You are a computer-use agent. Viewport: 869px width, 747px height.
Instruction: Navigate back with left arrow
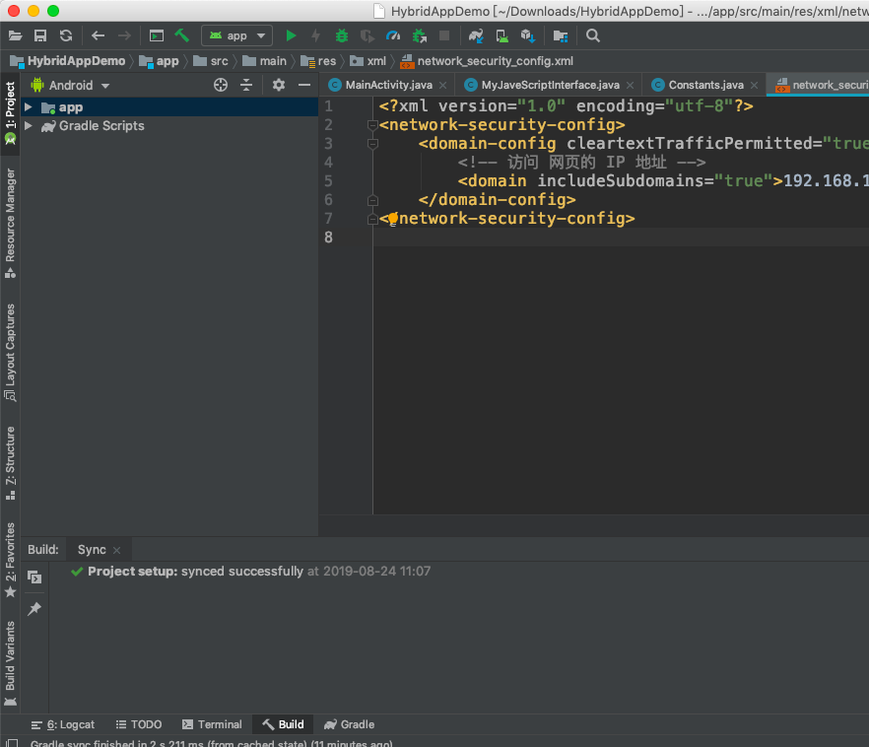point(99,36)
